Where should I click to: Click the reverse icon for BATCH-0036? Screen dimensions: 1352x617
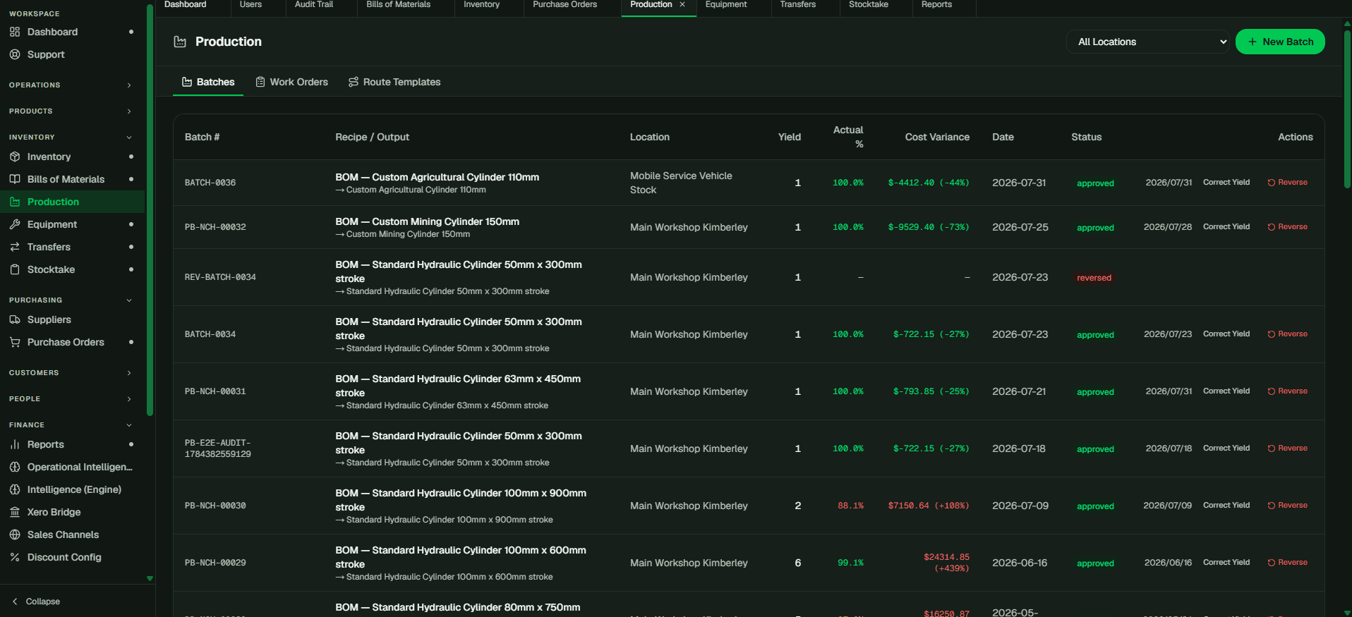click(x=1272, y=183)
